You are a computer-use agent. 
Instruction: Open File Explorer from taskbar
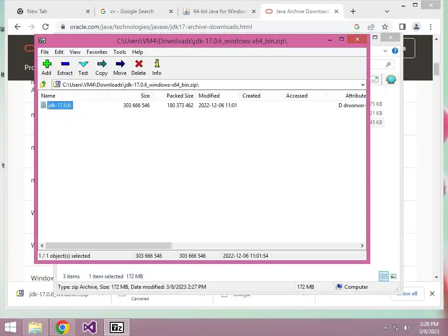point(35,327)
